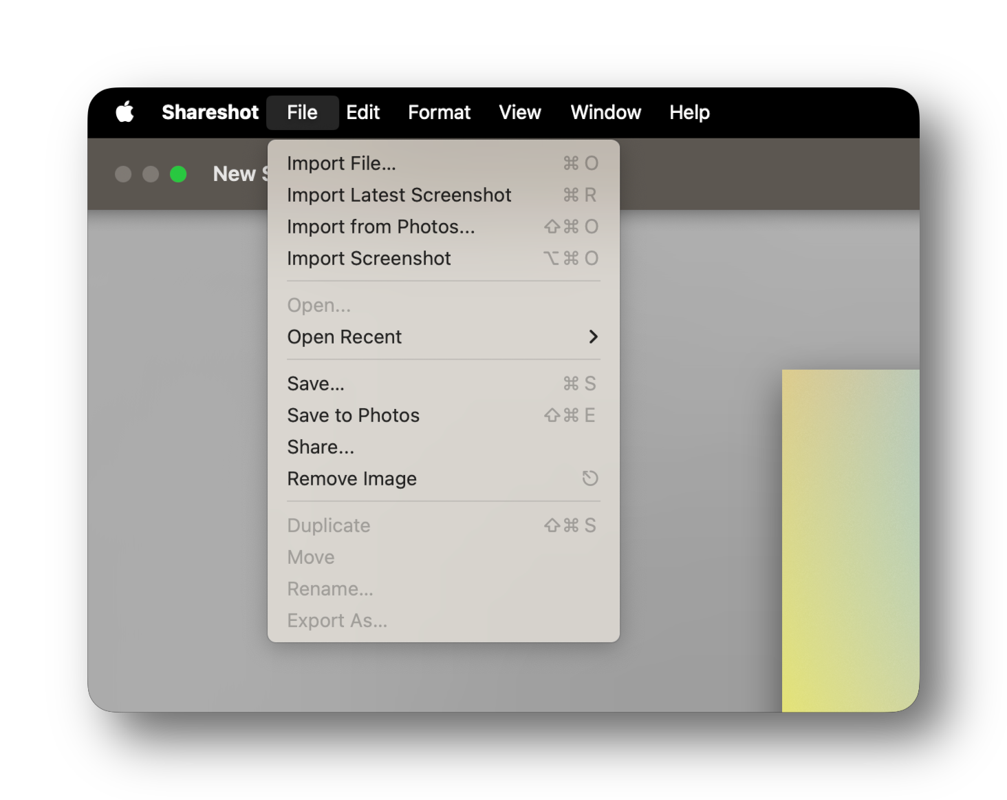Expand the Open Recent submenu
This screenshot has width=1007, height=800.
pyautogui.click(x=344, y=337)
